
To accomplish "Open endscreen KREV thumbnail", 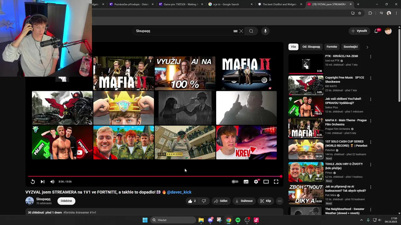I will pos(246,142).
